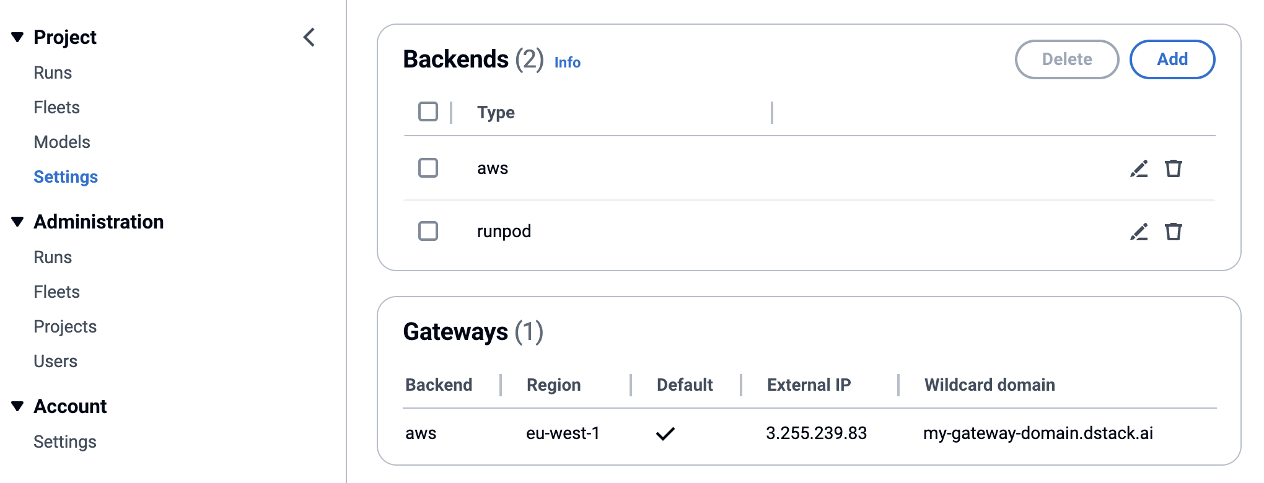Open Account Settings page
Image resolution: width=1264 pixels, height=483 pixels.
coord(65,442)
